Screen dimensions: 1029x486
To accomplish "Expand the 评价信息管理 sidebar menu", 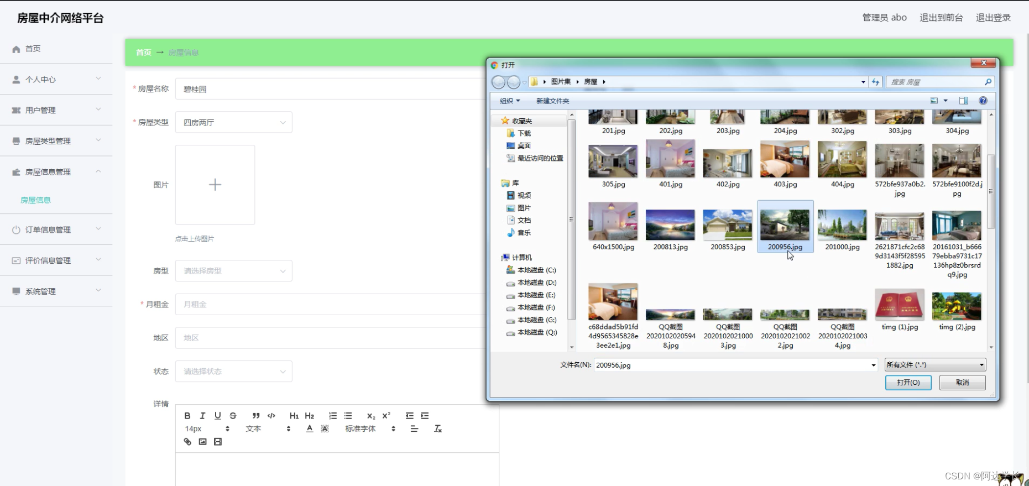I will coord(56,260).
